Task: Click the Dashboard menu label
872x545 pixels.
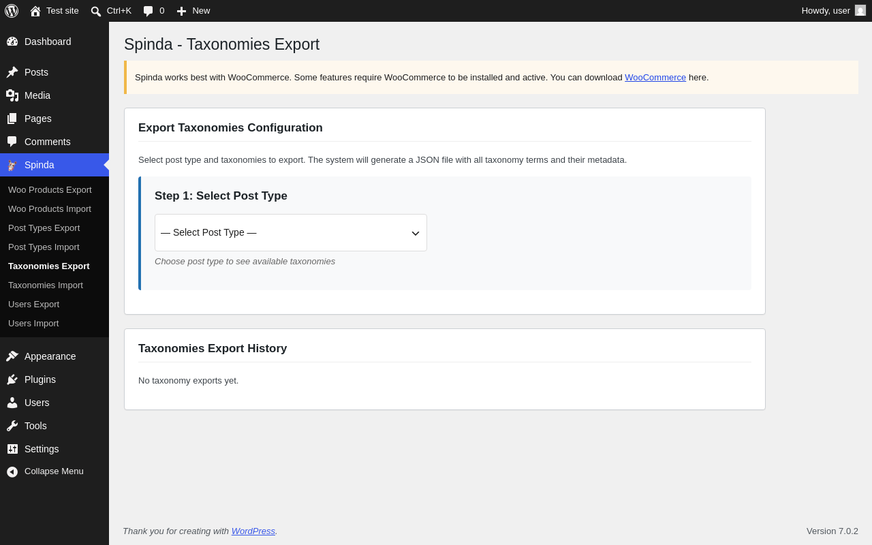Action: [x=48, y=42]
